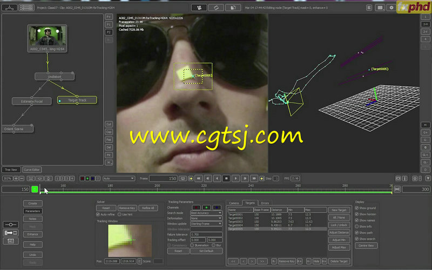Open the Auto dropdown in playback bar
432x270 pixels.
pyautogui.click(x=119, y=179)
